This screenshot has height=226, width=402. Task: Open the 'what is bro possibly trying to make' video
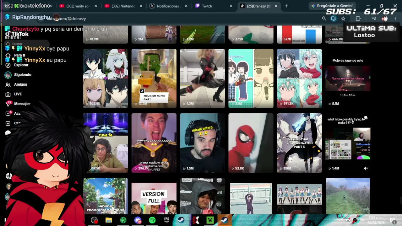pyautogui.click(x=348, y=143)
